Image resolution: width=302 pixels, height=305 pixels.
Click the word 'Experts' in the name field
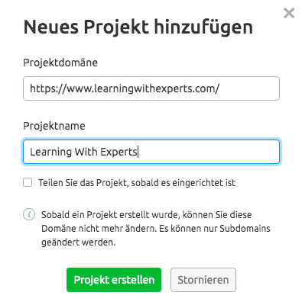click(119, 152)
